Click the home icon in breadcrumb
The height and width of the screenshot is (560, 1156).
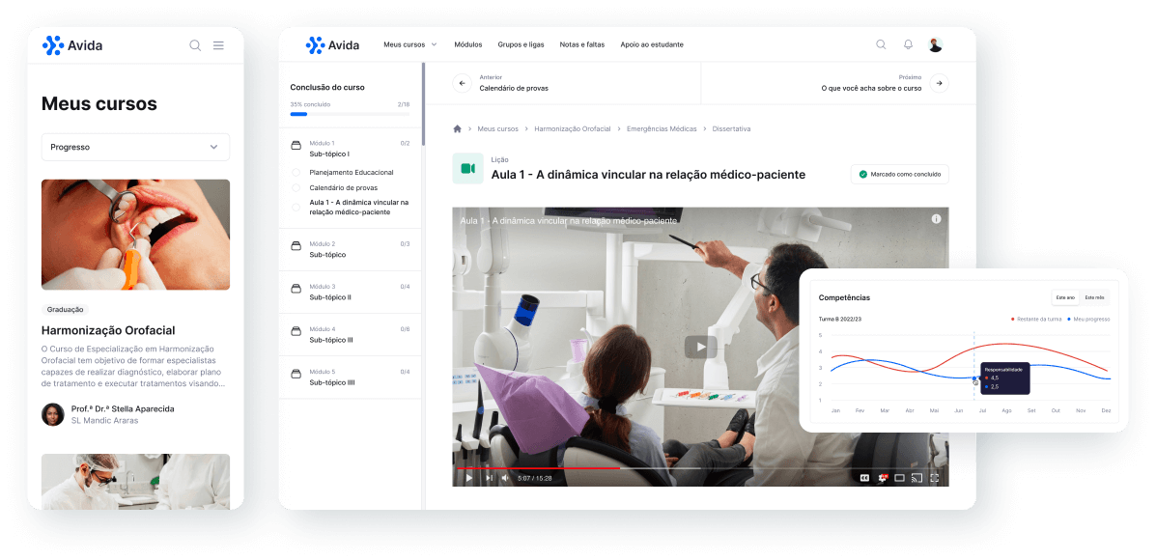[x=458, y=128]
